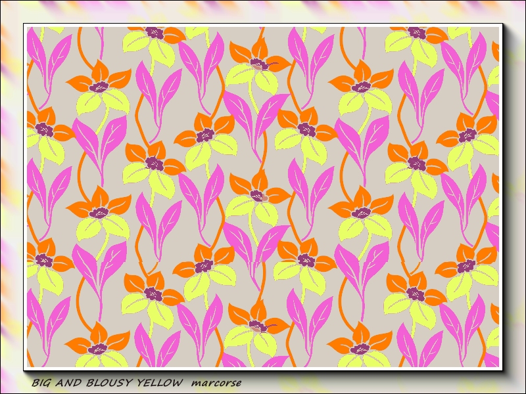Screen dimensions: 526x394
Task: Click the word 'BIG' in the caption
Action: click(41, 382)
